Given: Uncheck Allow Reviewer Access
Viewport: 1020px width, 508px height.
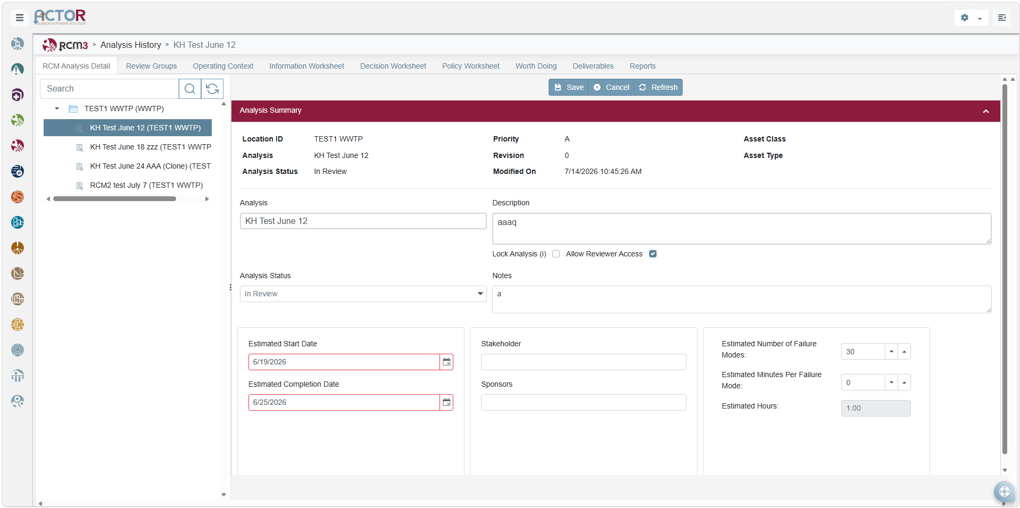Looking at the screenshot, I should click(x=653, y=254).
